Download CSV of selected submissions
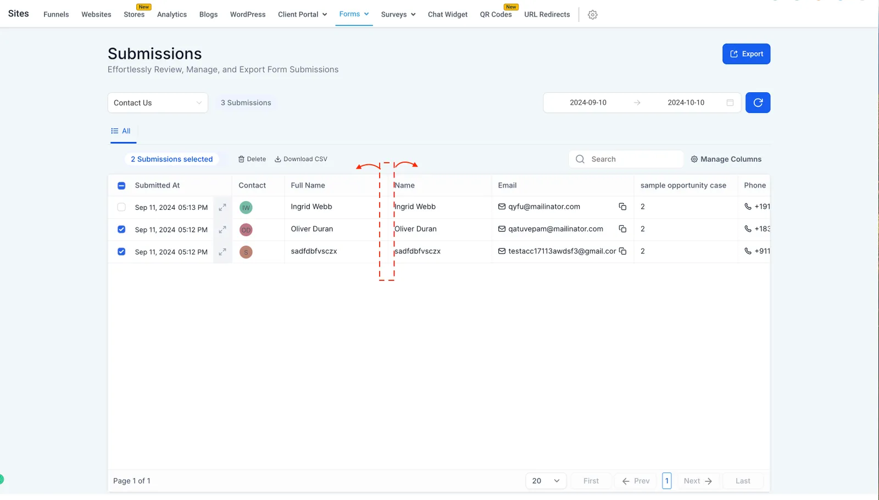Screen dimensions: 879x500 301,159
